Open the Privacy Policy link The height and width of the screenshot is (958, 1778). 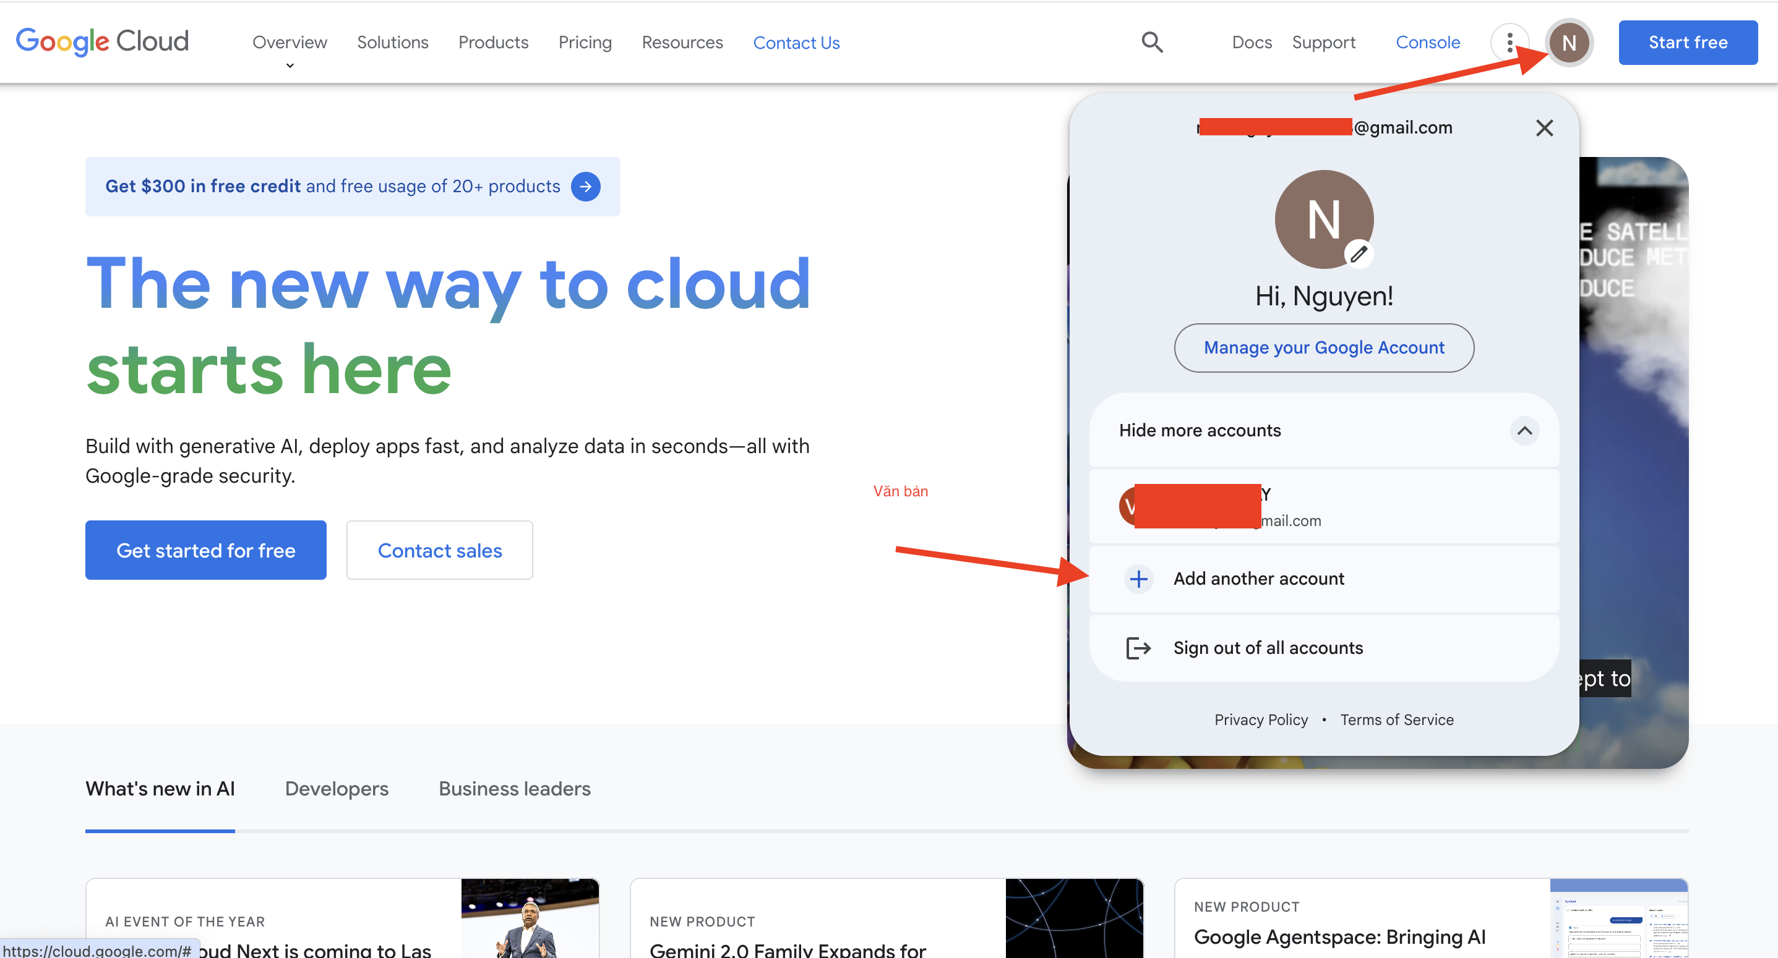point(1261,719)
